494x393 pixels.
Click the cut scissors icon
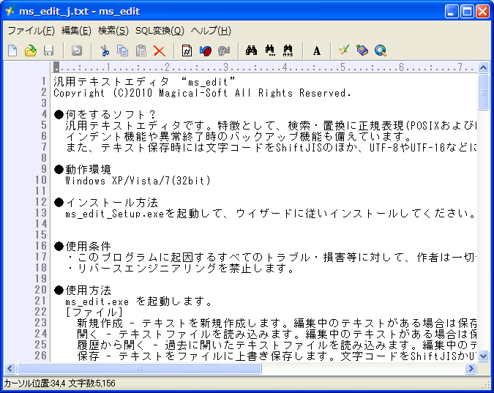click(105, 50)
